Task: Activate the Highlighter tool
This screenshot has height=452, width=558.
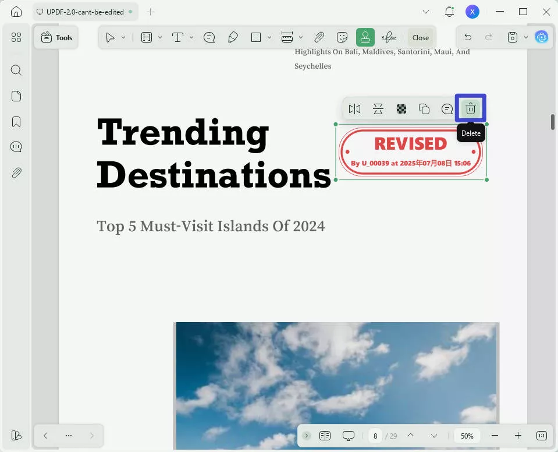Action: pos(233,37)
